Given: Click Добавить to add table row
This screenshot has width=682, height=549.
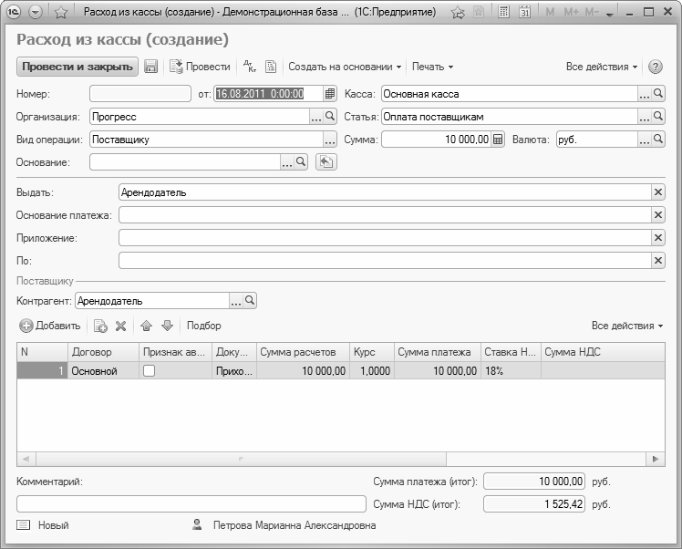Looking at the screenshot, I should tap(51, 326).
